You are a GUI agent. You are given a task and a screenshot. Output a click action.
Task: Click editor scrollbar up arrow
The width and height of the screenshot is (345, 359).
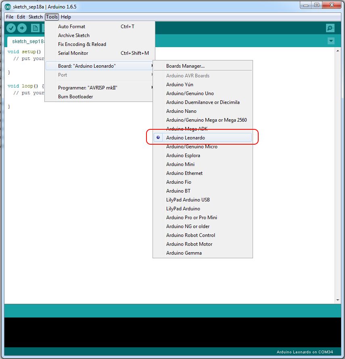coord(338,51)
